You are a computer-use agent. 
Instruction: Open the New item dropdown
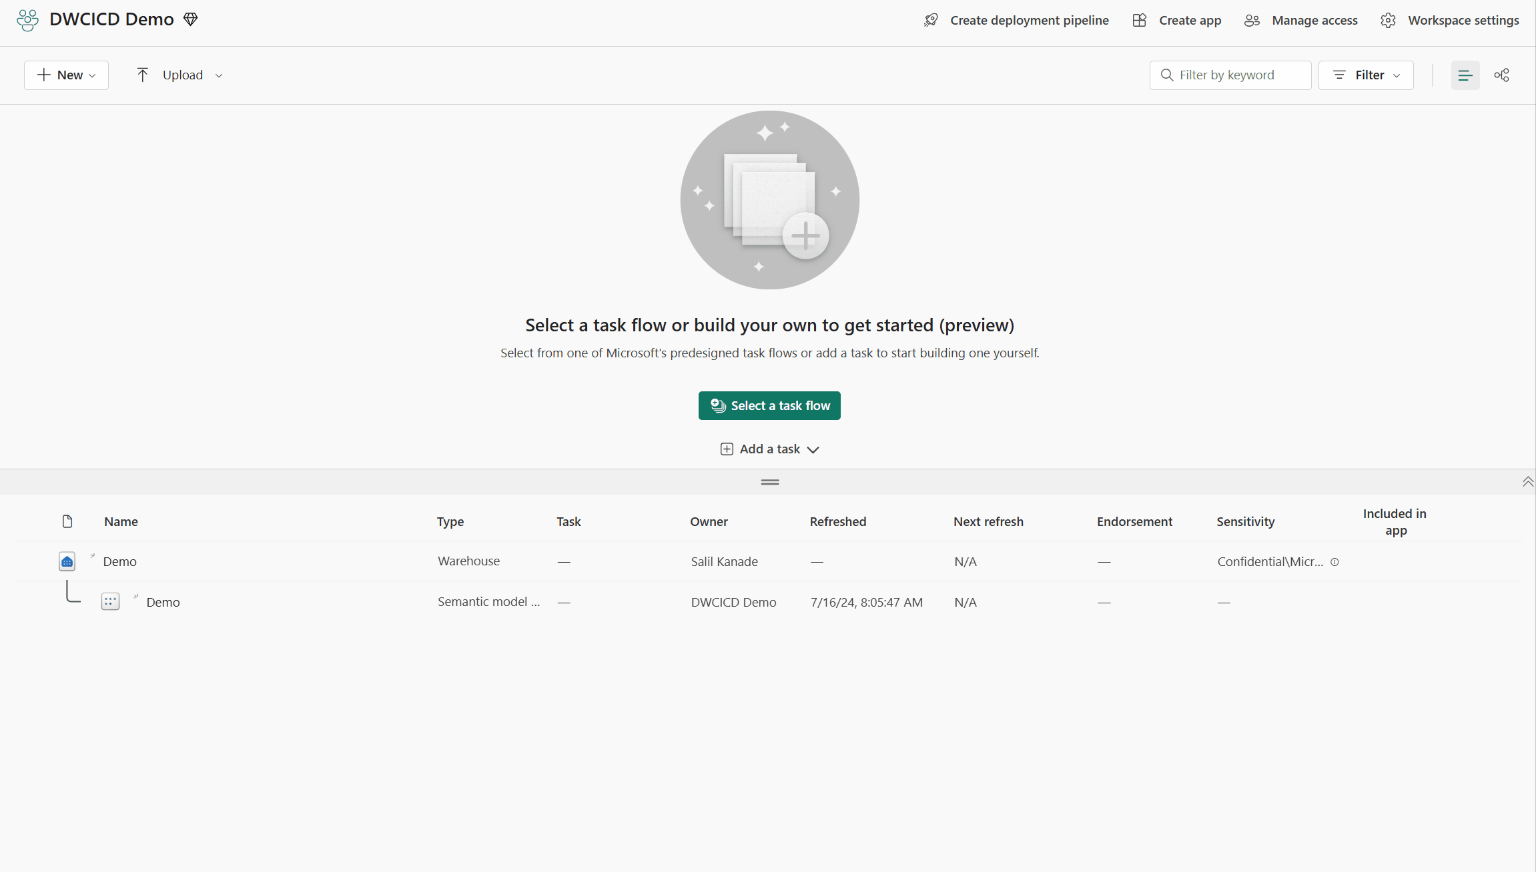66,75
